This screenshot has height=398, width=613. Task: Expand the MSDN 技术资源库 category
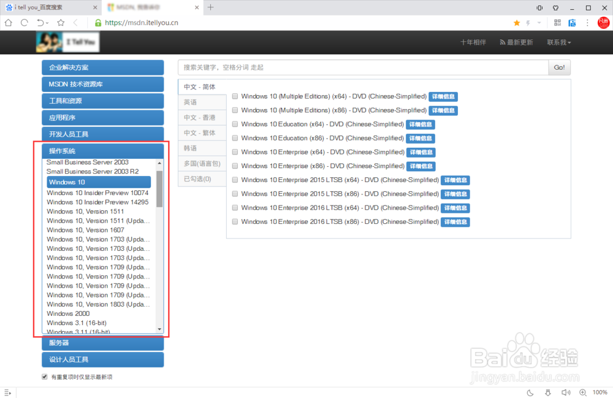click(x=103, y=84)
